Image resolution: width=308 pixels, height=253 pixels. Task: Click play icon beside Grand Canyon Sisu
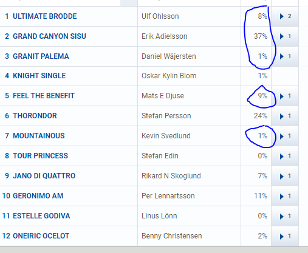pos(281,36)
